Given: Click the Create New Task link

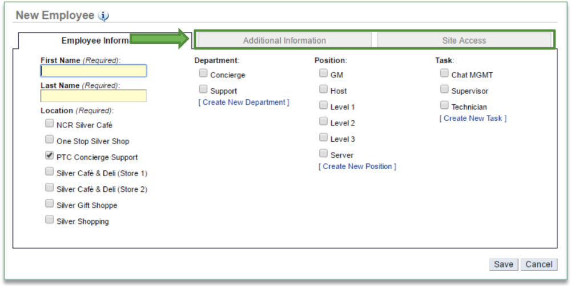Looking at the screenshot, I should [473, 119].
